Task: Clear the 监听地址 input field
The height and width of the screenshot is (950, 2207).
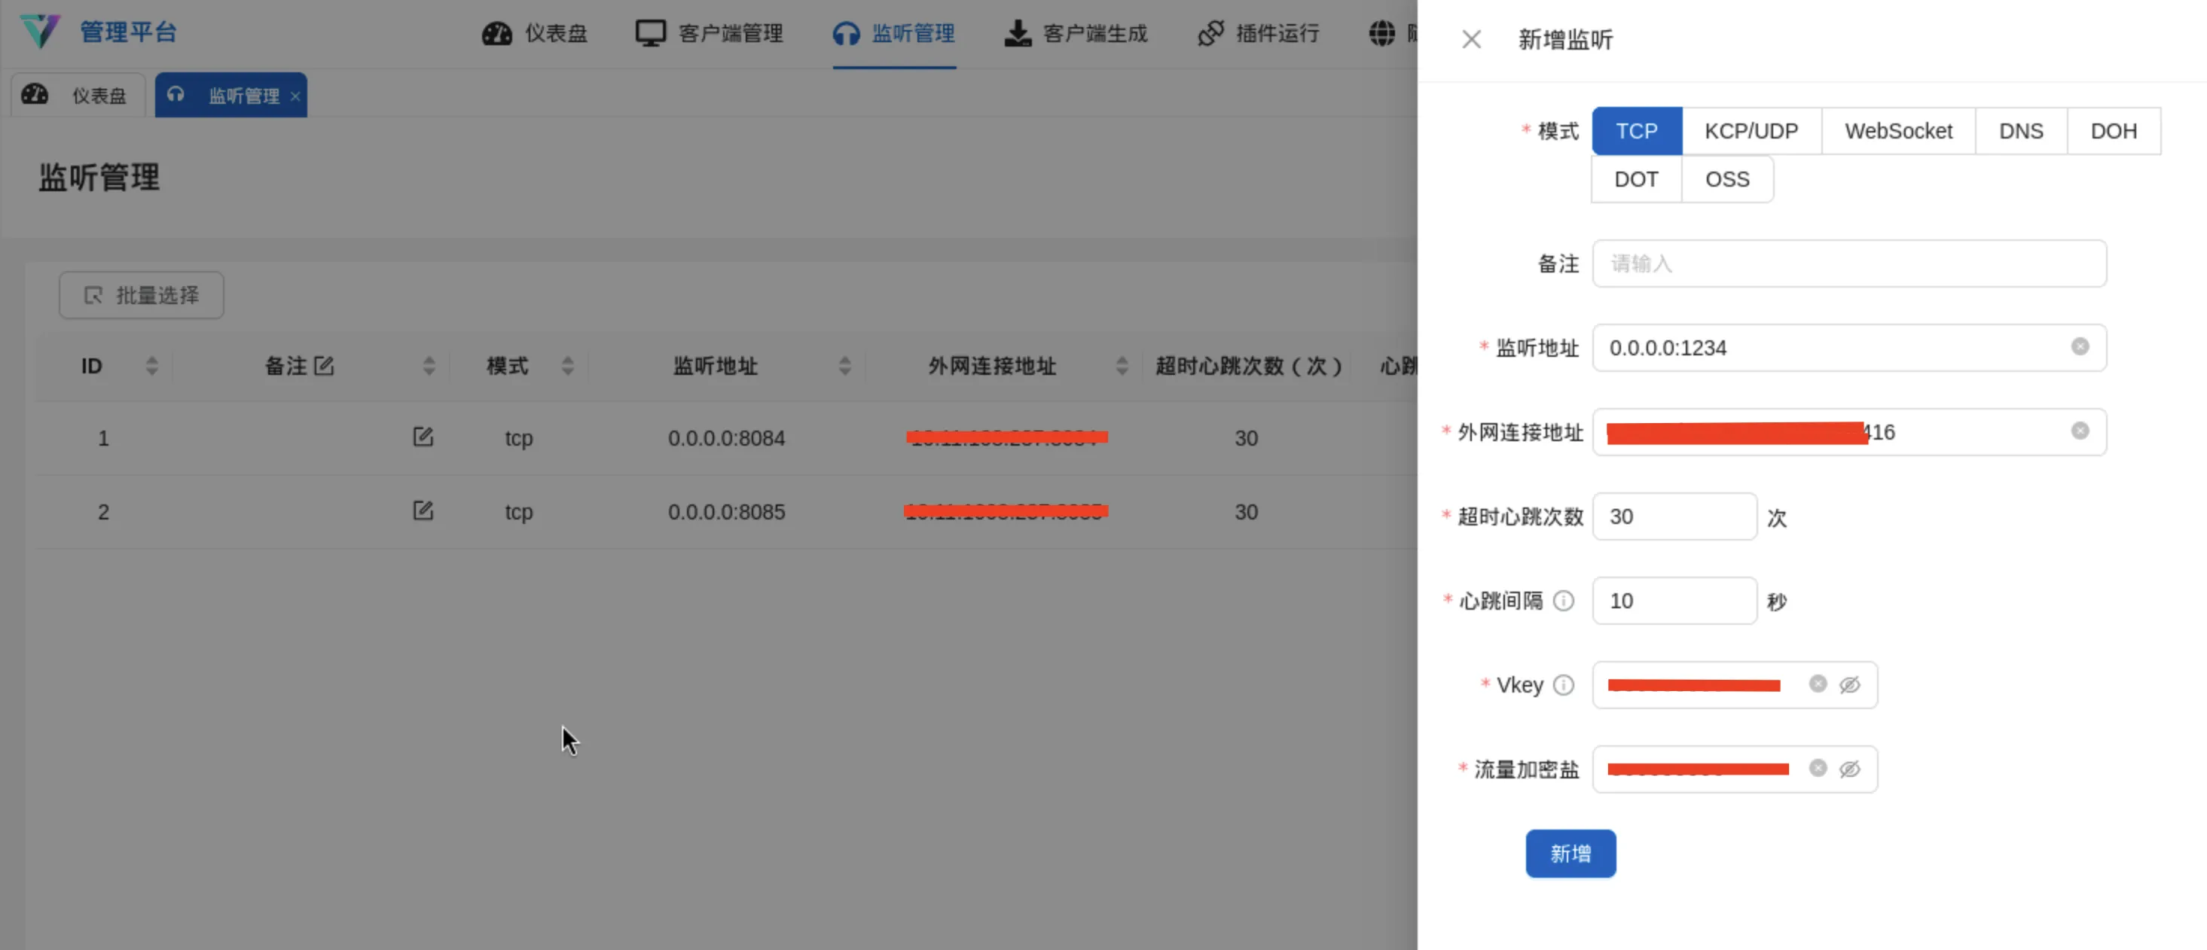Action: pos(2080,346)
